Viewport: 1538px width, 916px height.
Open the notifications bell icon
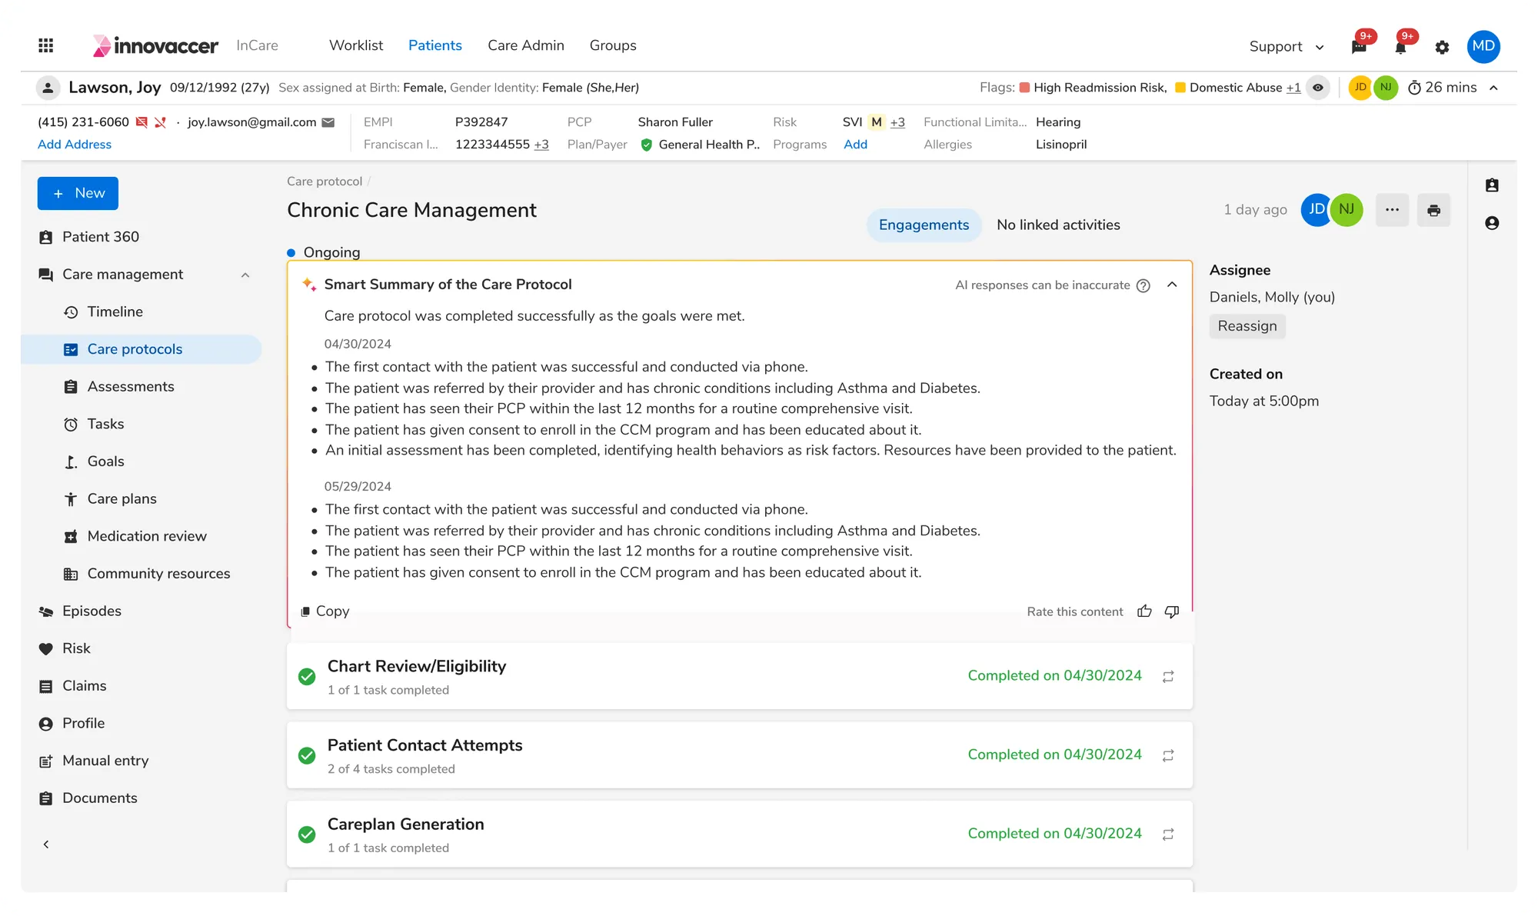[x=1400, y=47]
